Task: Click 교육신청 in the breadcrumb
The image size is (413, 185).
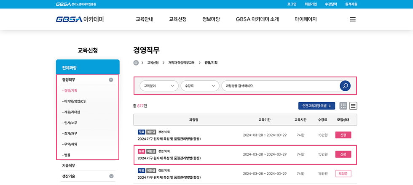Action: point(153,63)
